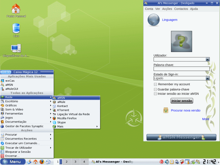Click the red K tray icon
The height and width of the screenshot is (165, 220).
(161, 162)
